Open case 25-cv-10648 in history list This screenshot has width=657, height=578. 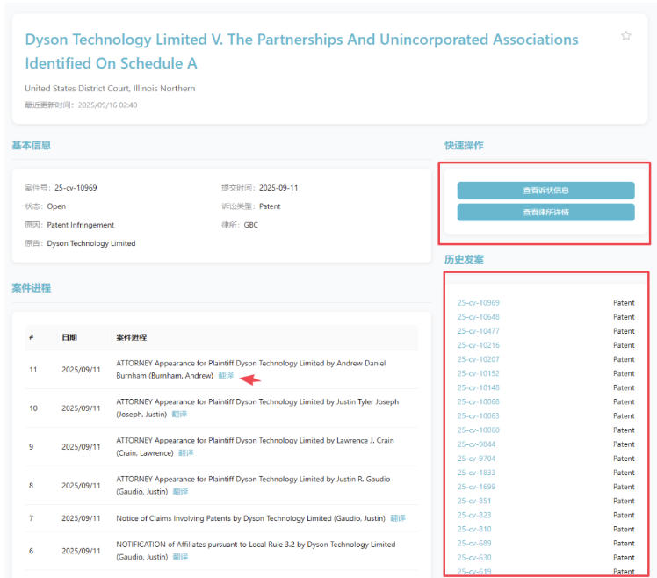click(x=478, y=317)
